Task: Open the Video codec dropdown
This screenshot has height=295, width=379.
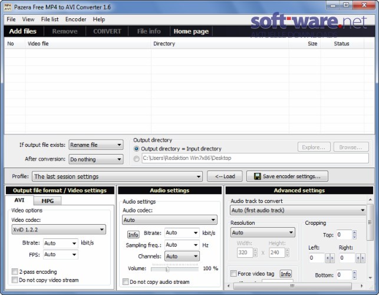Action: click(59, 230)
